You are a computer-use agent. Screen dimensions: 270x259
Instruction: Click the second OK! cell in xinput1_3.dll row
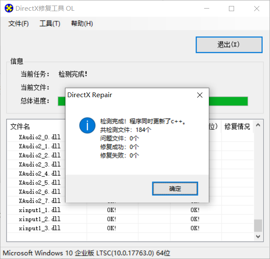[x=195, y=228]
